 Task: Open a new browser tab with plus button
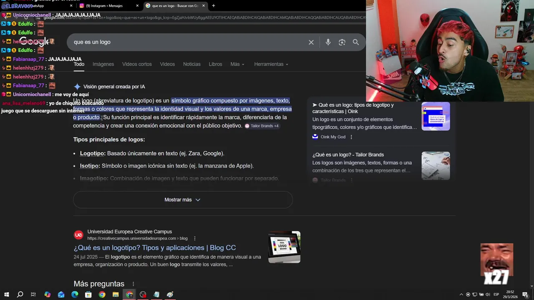click(214, 6)
